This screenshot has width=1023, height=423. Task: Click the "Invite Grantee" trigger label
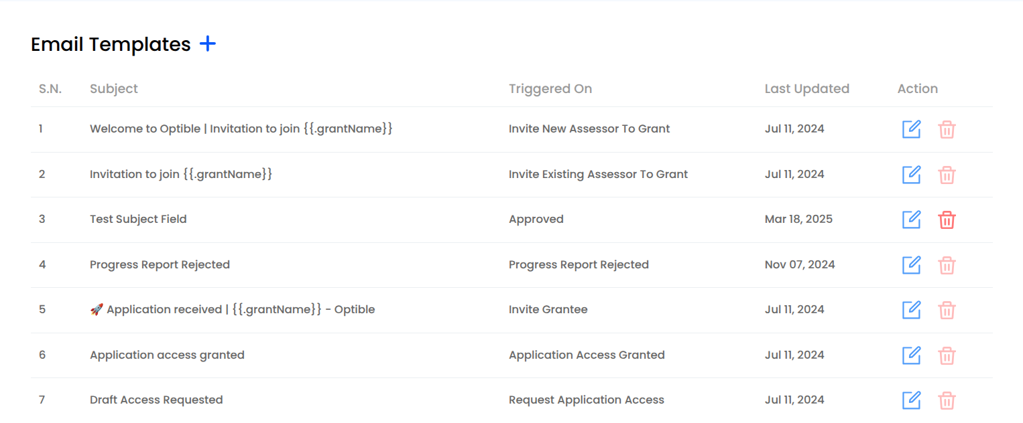pos(547,309)
